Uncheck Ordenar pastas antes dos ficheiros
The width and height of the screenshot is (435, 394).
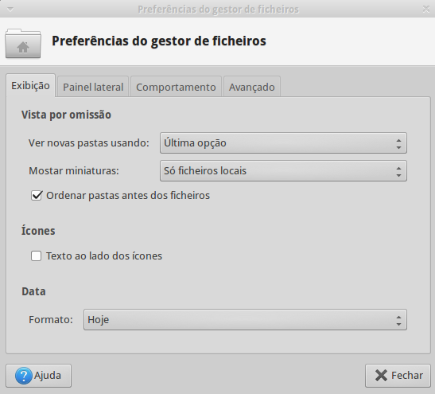coord(37,196)
